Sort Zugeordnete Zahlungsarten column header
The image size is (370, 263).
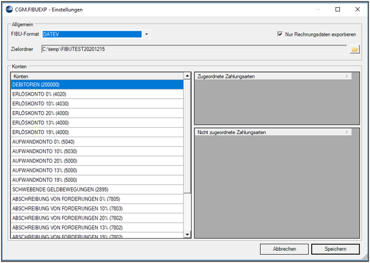[x=273, y=76]
